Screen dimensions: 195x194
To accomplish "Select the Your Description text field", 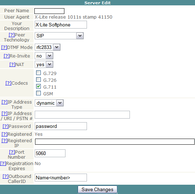I will point(61,25).
